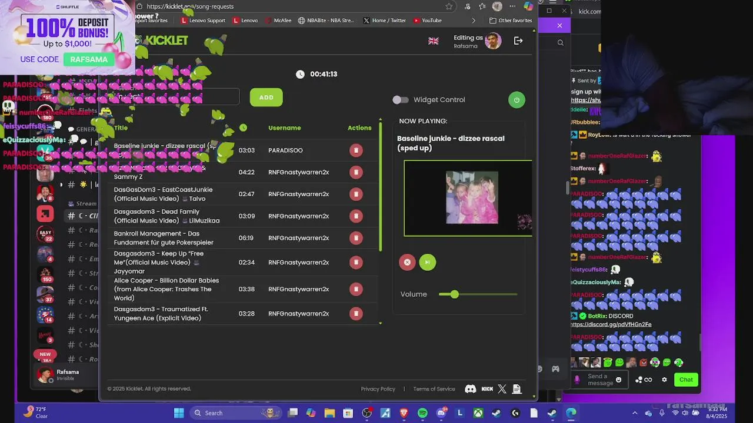Sort by the clock duration column header

(x=244, y=128)
